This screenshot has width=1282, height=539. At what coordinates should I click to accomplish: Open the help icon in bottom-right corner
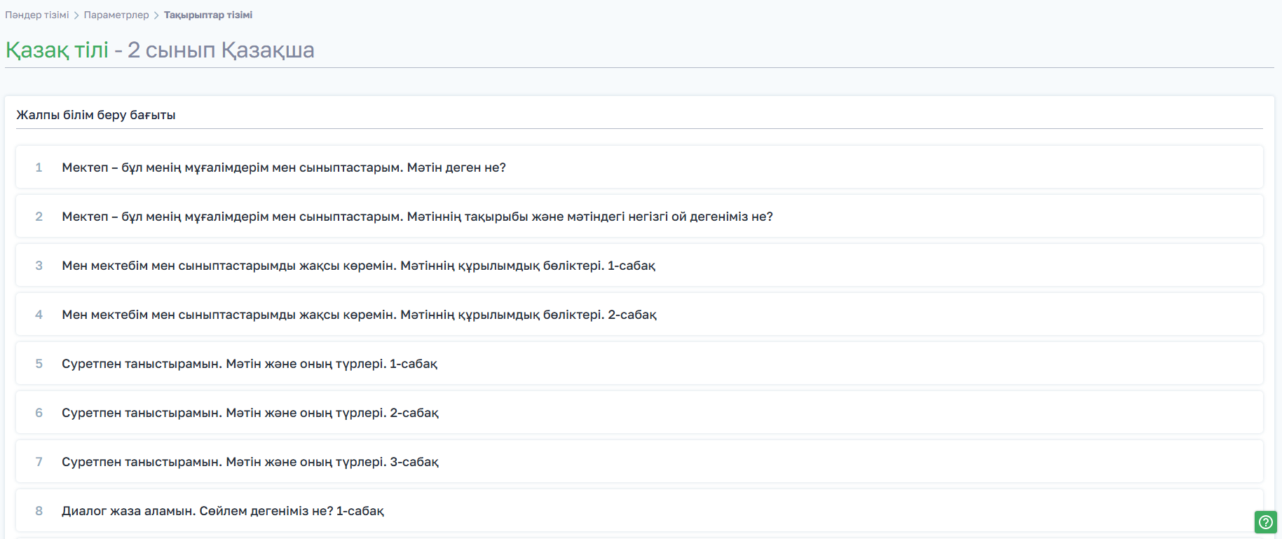click(1265, 521)
